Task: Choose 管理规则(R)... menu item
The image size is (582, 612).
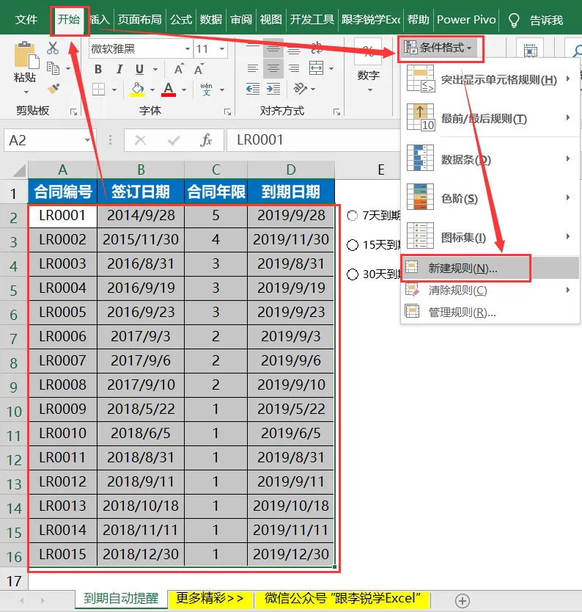Action: [x=490, y=312]
